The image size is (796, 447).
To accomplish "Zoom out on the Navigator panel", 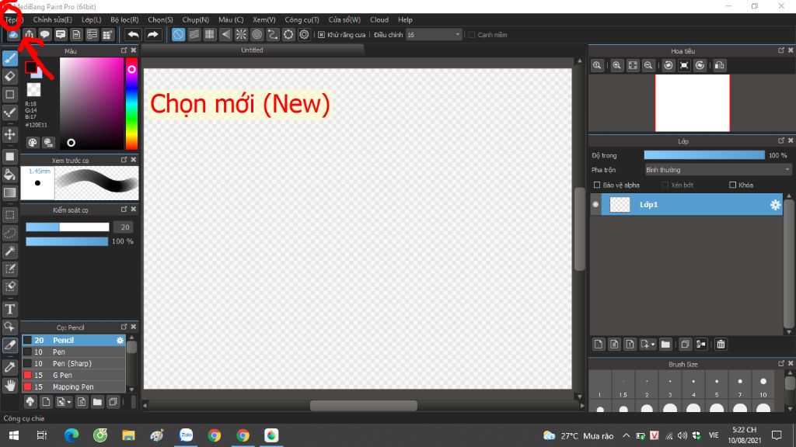I will 648,65.
